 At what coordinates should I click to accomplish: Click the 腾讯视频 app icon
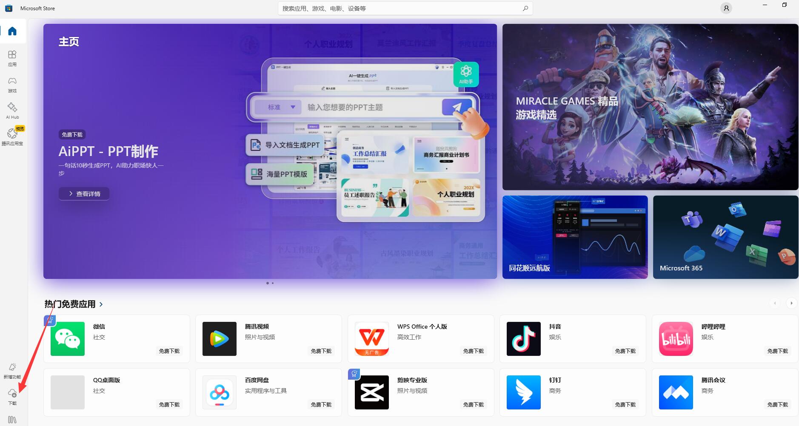click(x=220, y=339)
